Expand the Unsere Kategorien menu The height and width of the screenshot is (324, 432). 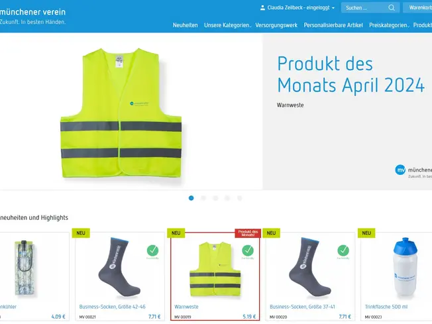click(227, 25)
